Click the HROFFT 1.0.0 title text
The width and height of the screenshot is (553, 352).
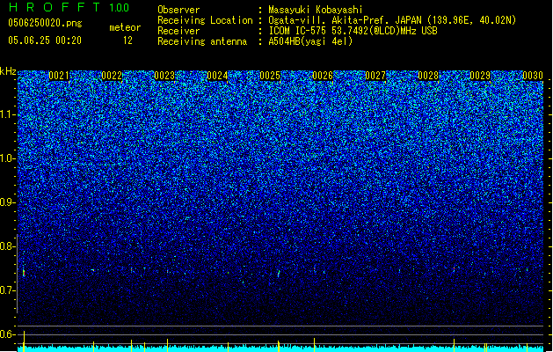tap(69, 7)
